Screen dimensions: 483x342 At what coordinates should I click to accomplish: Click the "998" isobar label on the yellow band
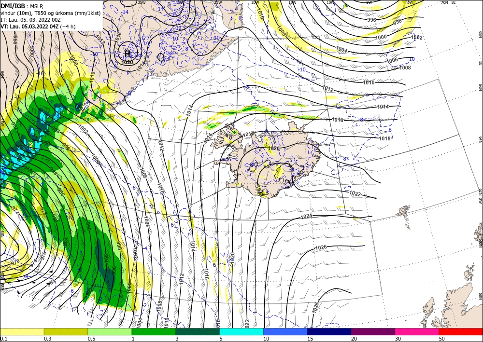click(398, 22)
